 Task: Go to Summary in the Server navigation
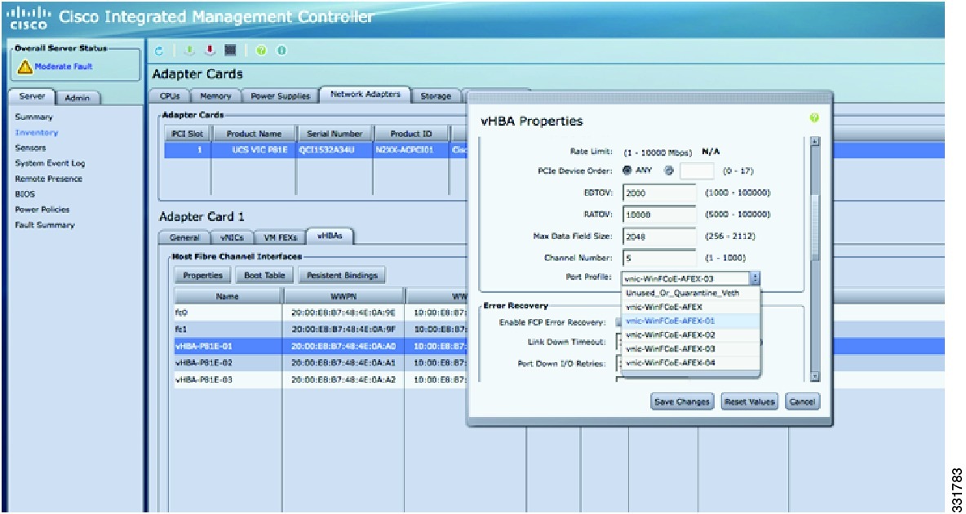(34, 117)
